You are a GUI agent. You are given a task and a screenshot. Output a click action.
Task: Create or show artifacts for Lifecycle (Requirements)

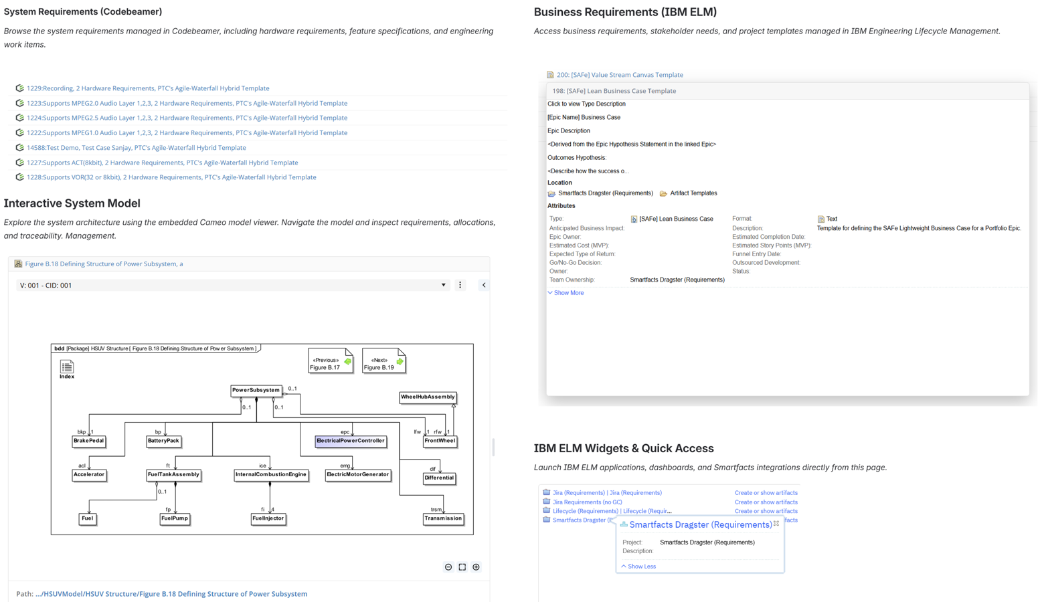(766, 511)
